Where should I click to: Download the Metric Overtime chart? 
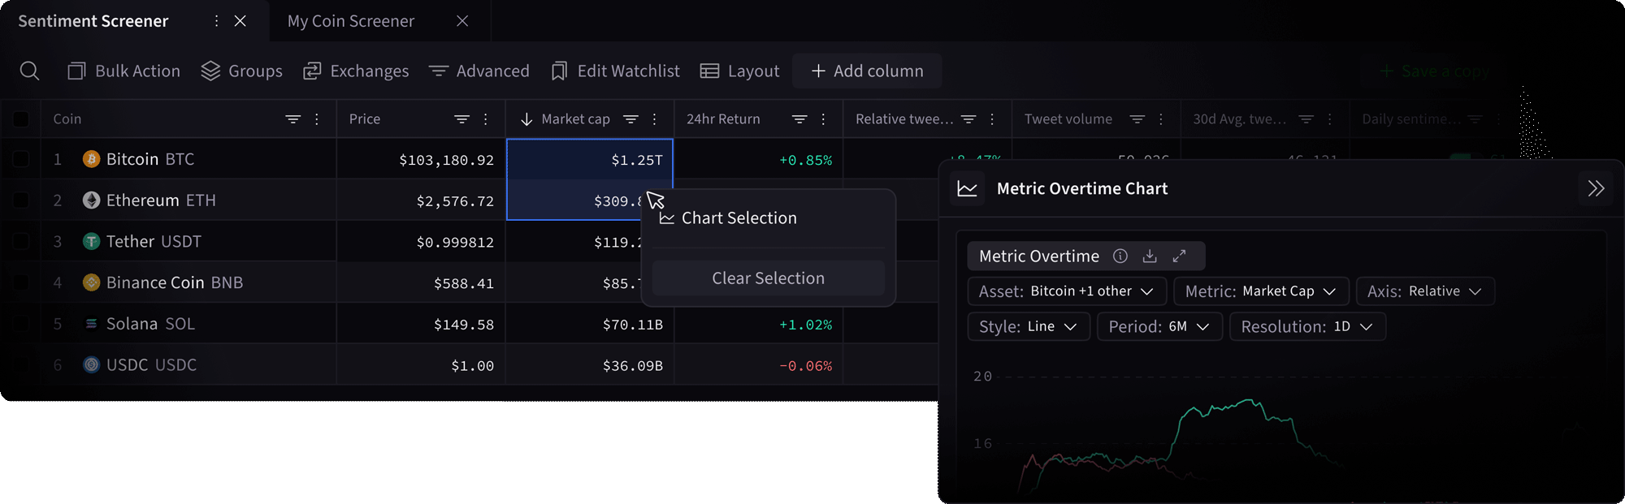point(1150,256)
